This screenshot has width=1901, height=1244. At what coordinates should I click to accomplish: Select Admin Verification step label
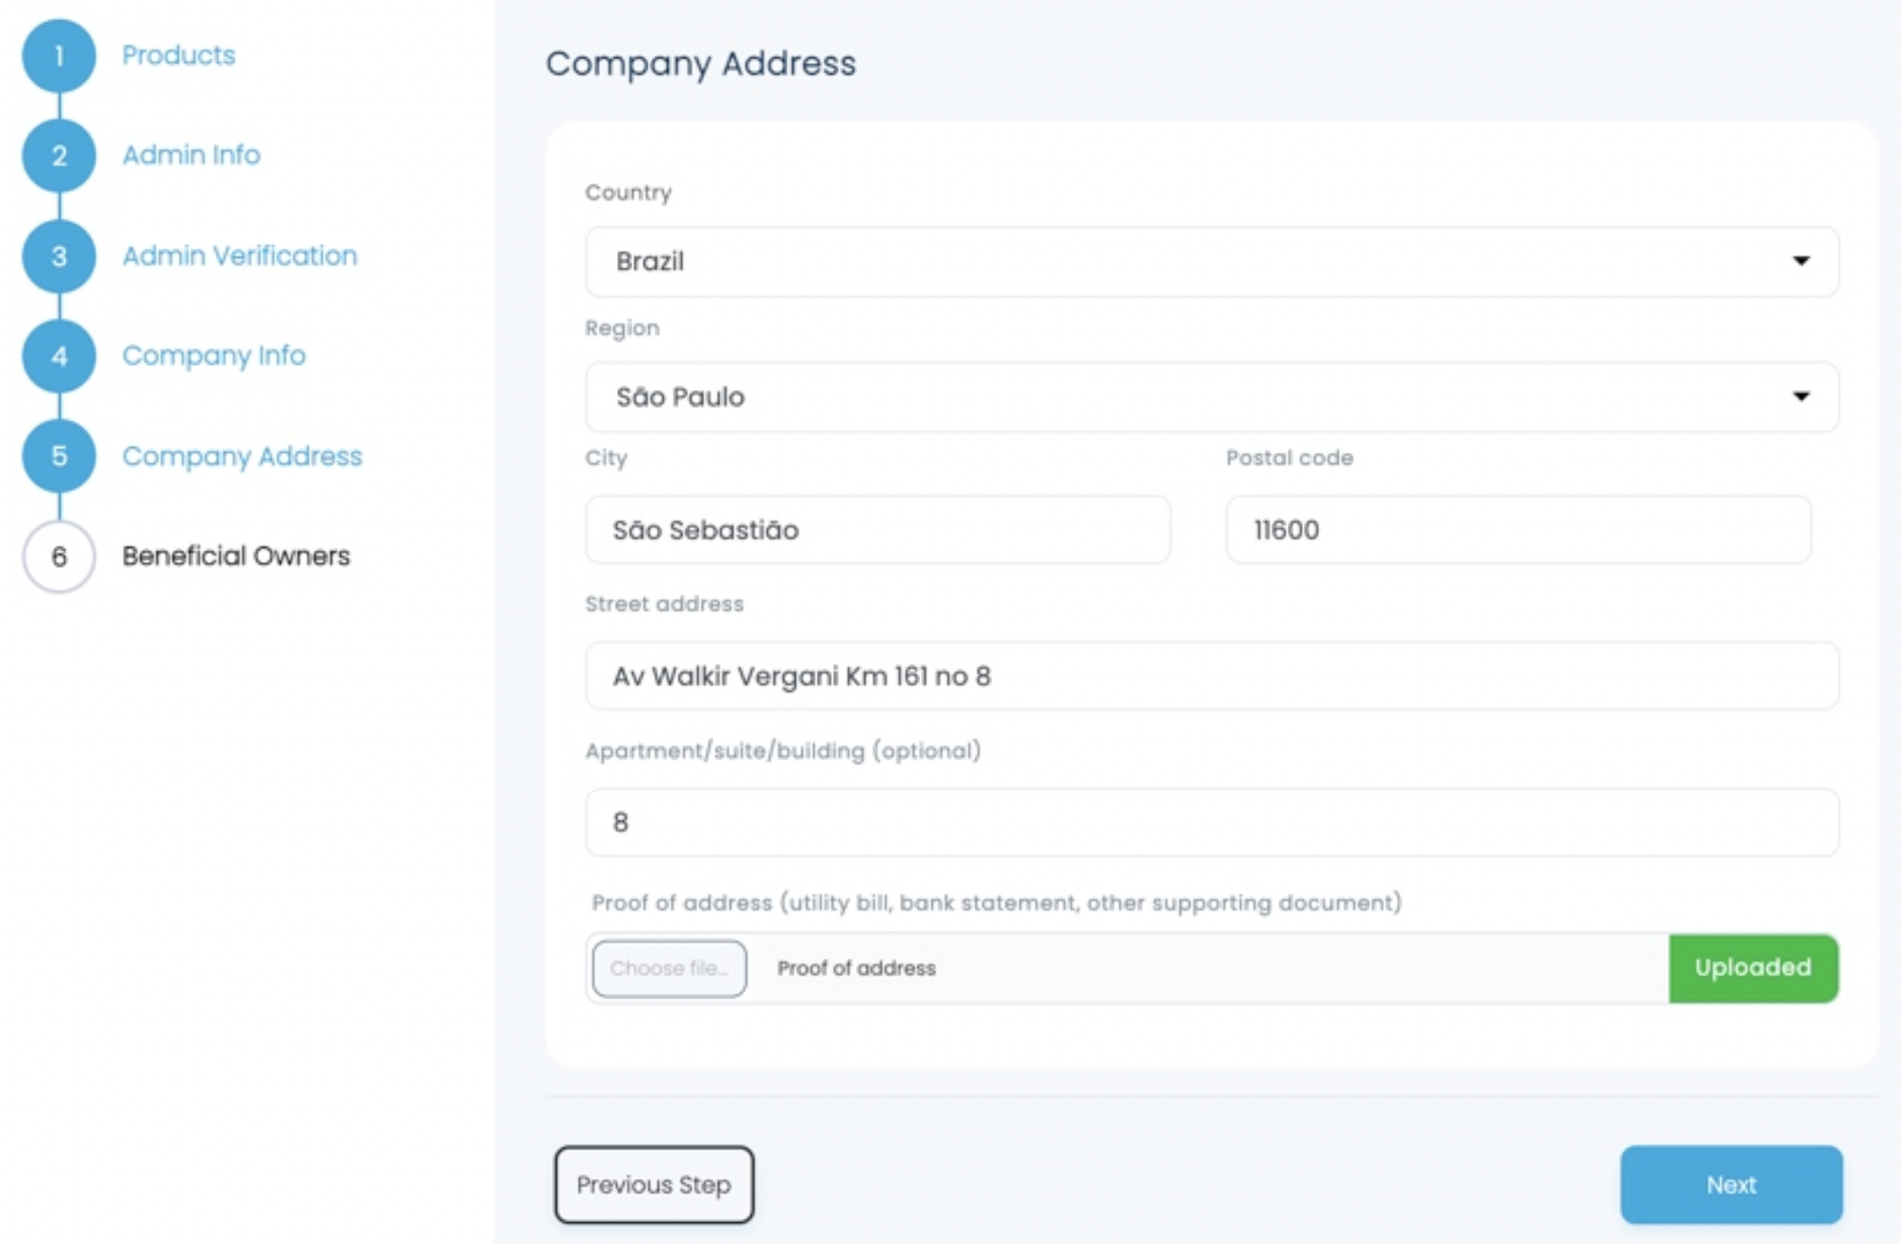(x=240, y=256)
